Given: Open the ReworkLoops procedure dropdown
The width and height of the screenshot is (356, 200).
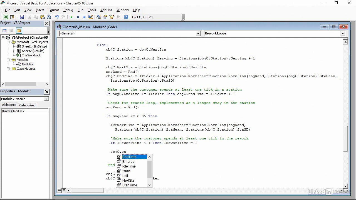Looking at the screenshot, I should point(343,34).
